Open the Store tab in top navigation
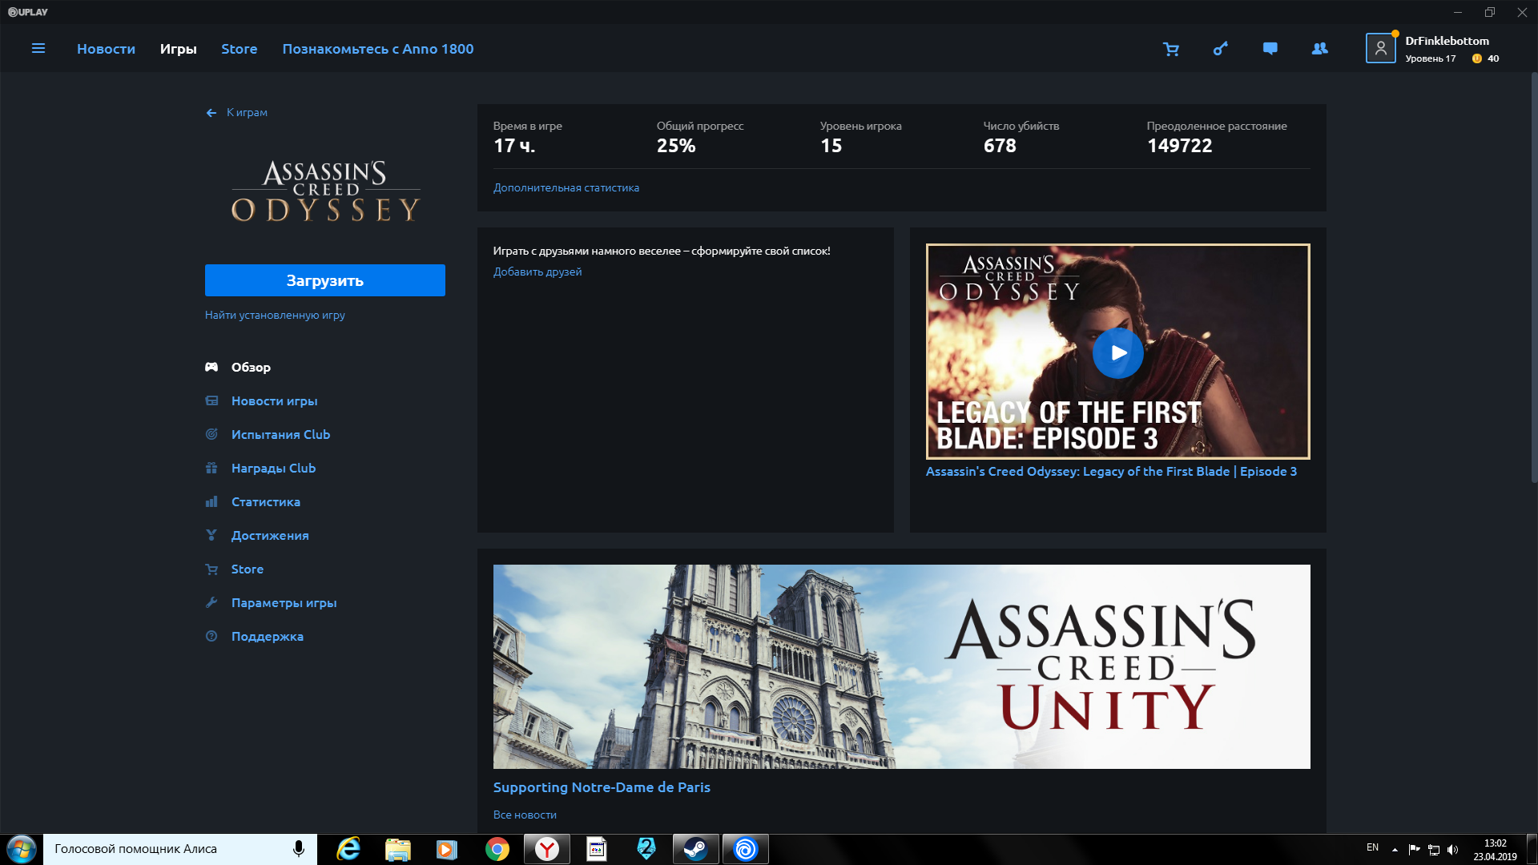1538x865 pixels. click(x=240, y=49)
